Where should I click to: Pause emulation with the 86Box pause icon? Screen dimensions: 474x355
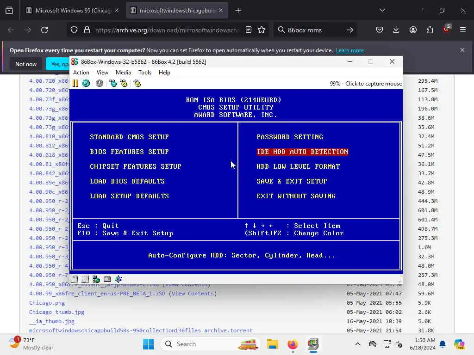[75, 83]
